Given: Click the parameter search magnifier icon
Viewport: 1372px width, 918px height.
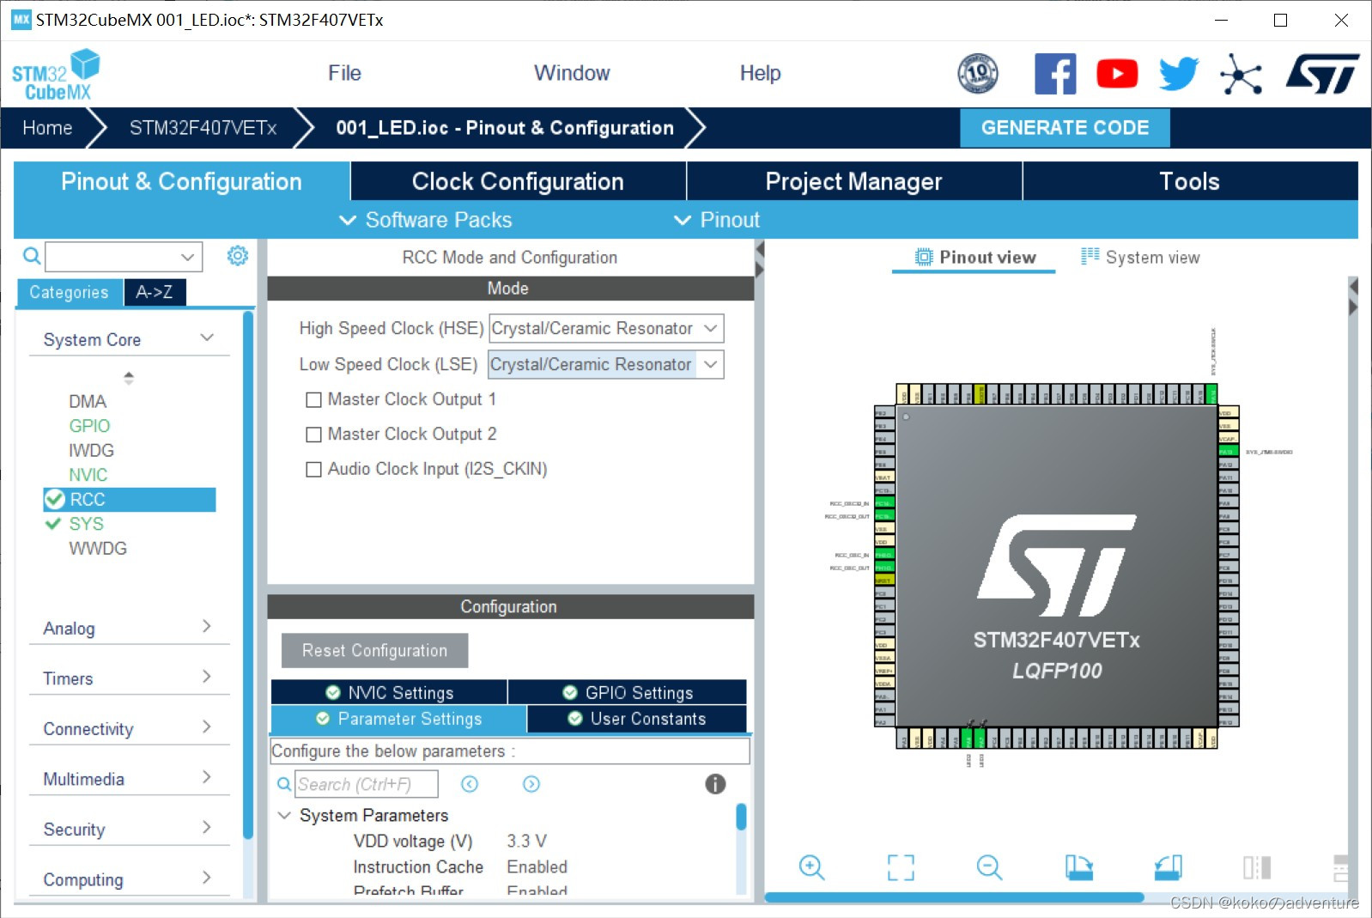Looking at the screenshot, I should (x=283, y=784).
